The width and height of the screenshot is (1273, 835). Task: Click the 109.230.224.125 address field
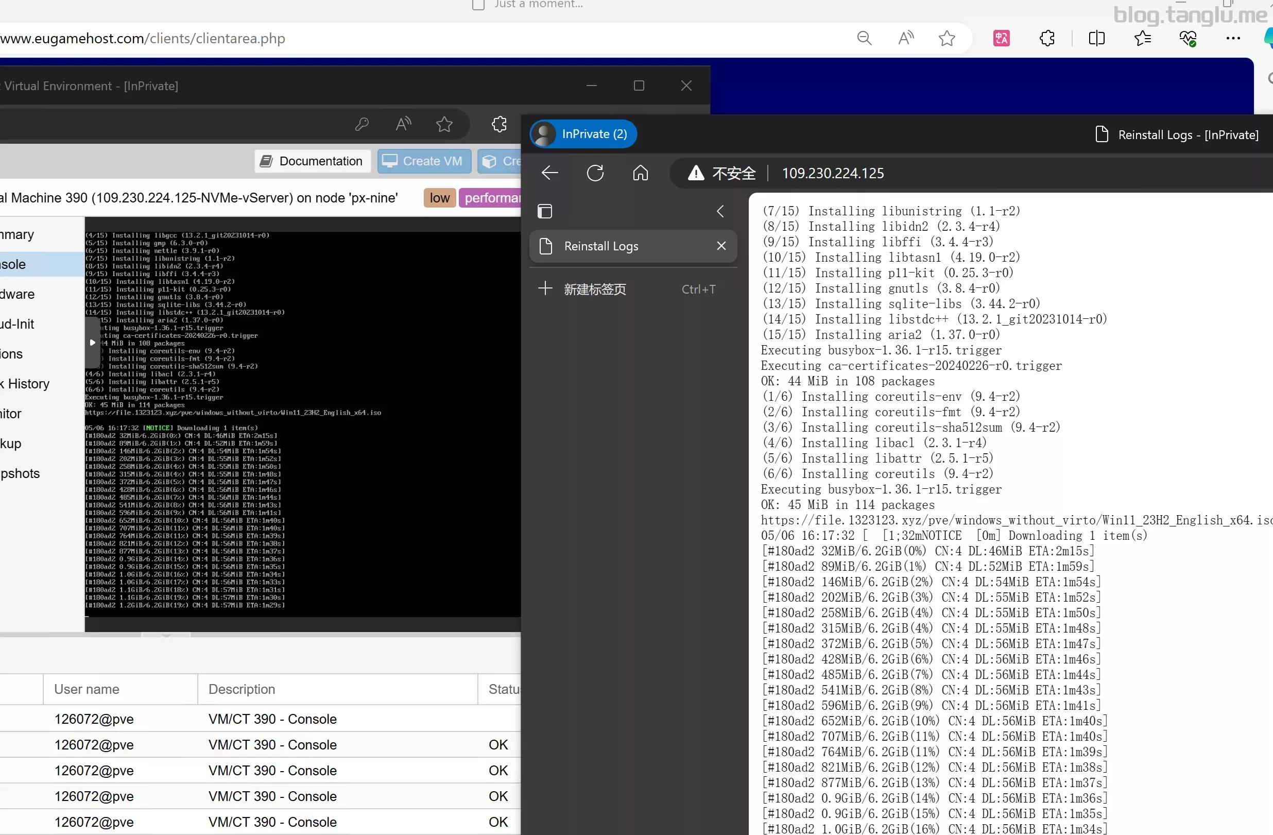pos(833,173)
